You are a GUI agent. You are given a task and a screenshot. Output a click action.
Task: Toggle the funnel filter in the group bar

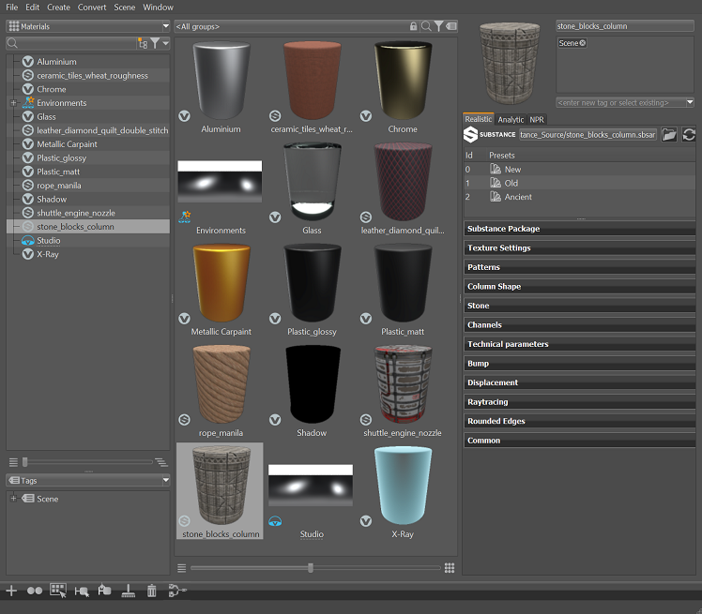[438, 26]
